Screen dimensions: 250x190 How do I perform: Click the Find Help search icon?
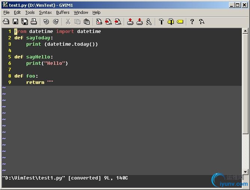(201, 22)
